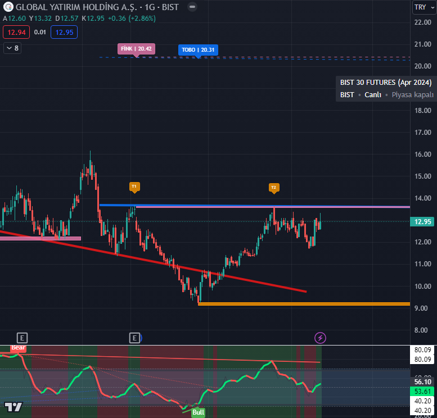Select the blue horizontal resistance line
This screenshot has height=418, width=437.
254,206
